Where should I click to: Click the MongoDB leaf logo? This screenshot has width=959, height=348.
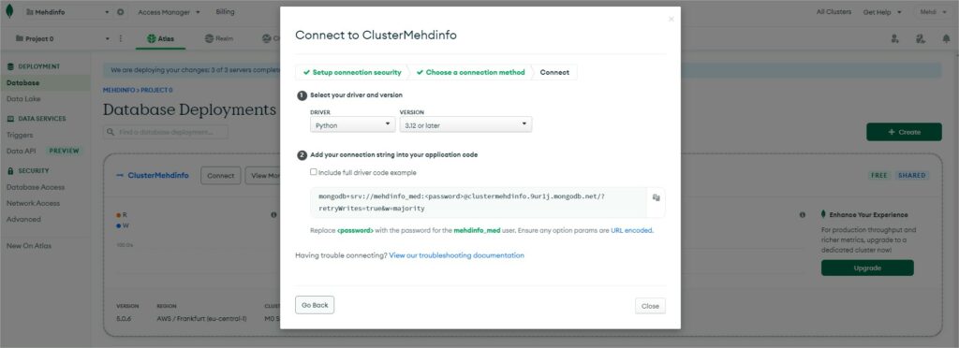[9, 11]
